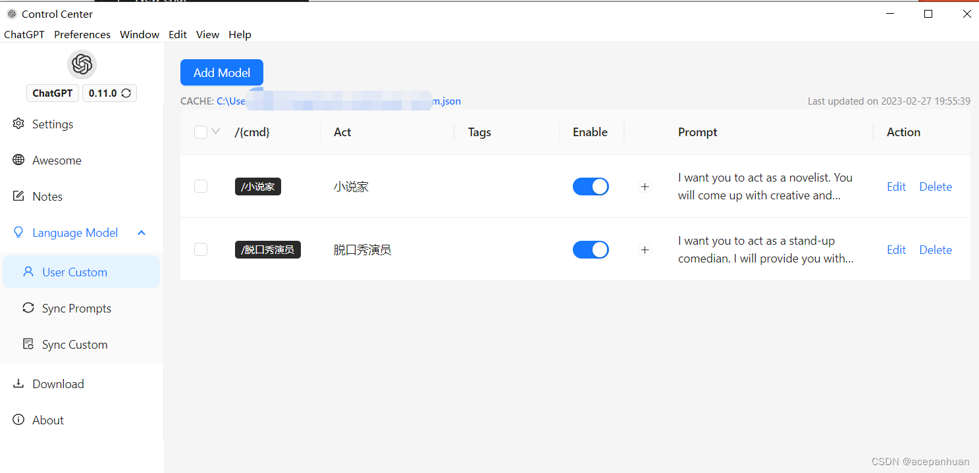Click the Add Model button

[222, 72]
